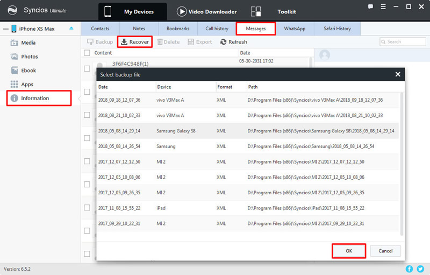Switch to the Messages tab
Screen dimensions: 430x275
click(256, 29)
